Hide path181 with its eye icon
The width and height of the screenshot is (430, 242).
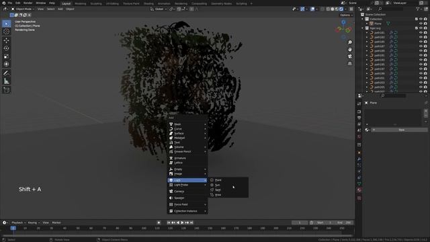tap(421, 33)
